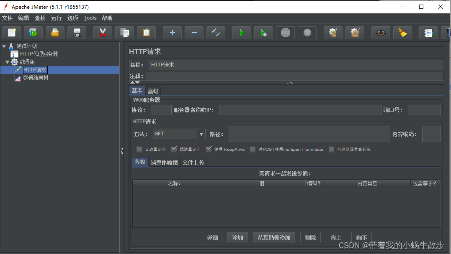Switch to the 基本 tab
Screen dimensions: 451x254
point(137,90)
